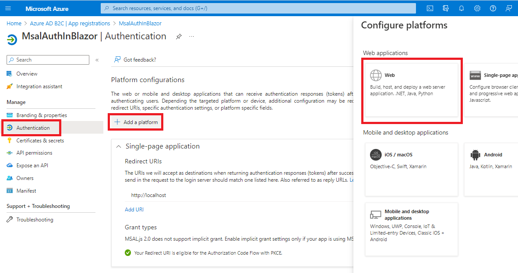The height and width of the screenshot is (273, 518).
Task: Click the Web globe icon
Action: (x=376, y=75)
